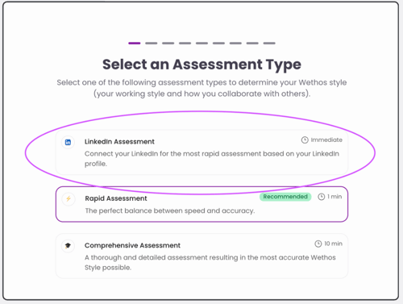Click the Select an Assessment Type heading
Image resolution: width=403 pixels, height=304 pixels.
201,65
